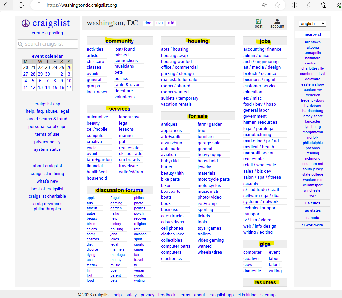Click the magnifier icon in the search box
The width and height of the screenshot is (342, 298).
pos(20,44)
